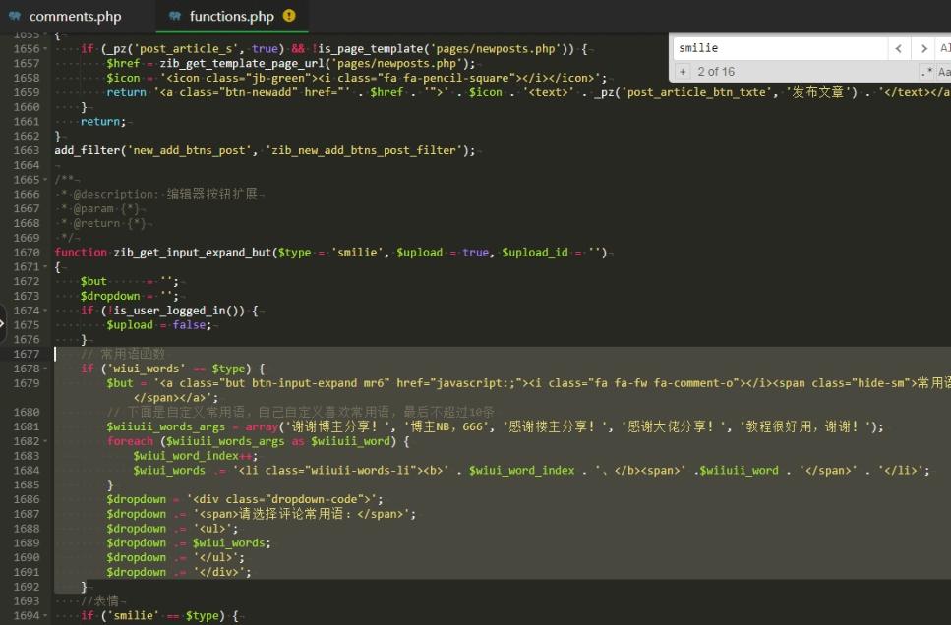951x625 pixels.
Task: Click the PHP elephant icon on comments.php tab
Action: [x=15, y=16]
